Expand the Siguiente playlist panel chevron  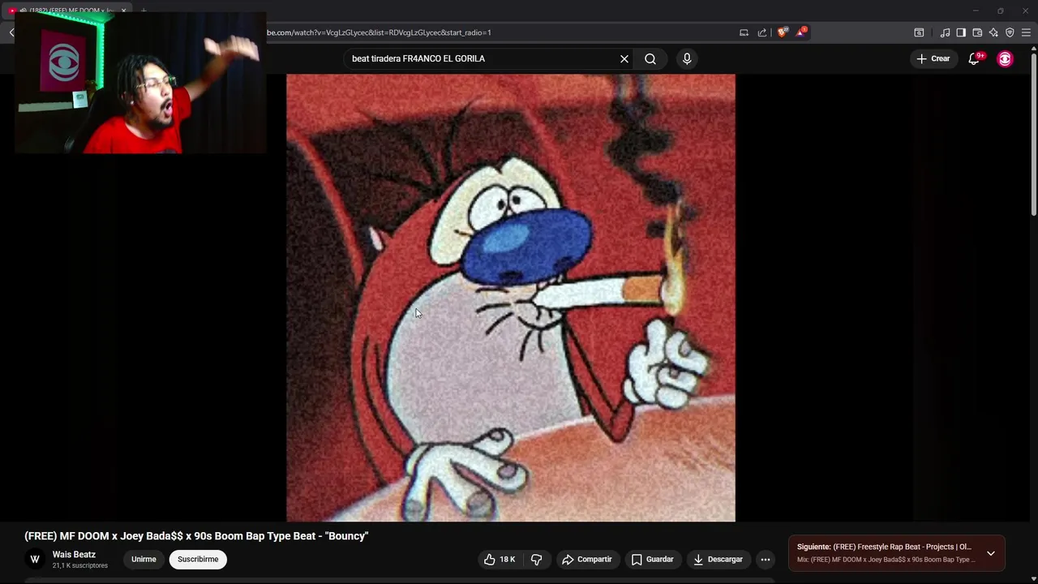(x=991, y=553)
